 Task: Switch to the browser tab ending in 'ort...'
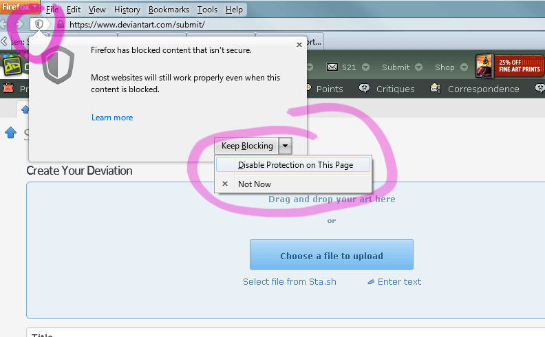coord(314,42)
